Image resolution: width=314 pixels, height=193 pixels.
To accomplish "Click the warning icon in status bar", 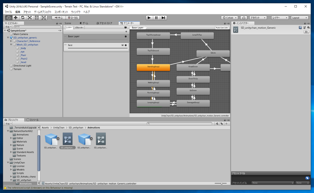I will point(5,188).
